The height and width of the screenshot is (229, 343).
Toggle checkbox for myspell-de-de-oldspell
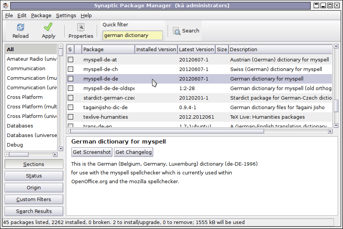point(71,88)
